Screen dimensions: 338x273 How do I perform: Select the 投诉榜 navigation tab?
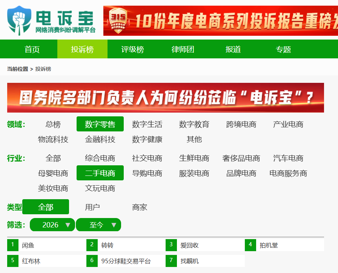click(x=82, y=49)
